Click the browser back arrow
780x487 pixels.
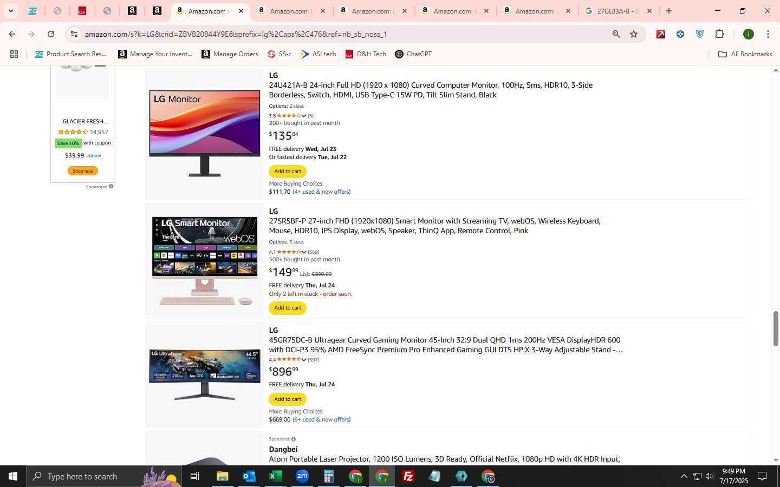[x=12, y=34]
